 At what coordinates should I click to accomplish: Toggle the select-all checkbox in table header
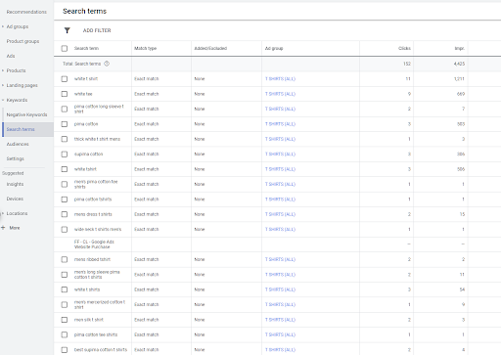click(65, 48)
